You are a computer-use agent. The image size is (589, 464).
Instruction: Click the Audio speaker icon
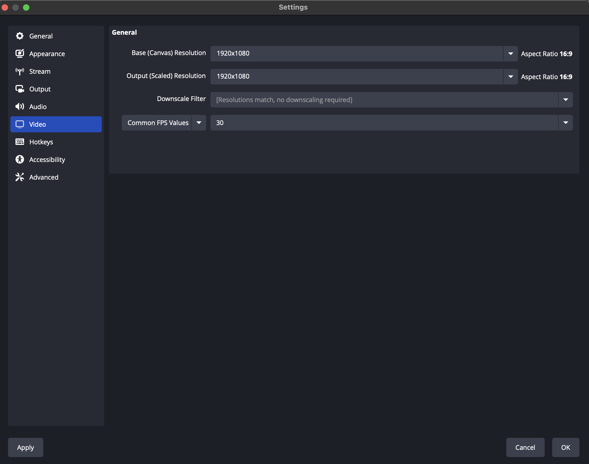[19, 106]
